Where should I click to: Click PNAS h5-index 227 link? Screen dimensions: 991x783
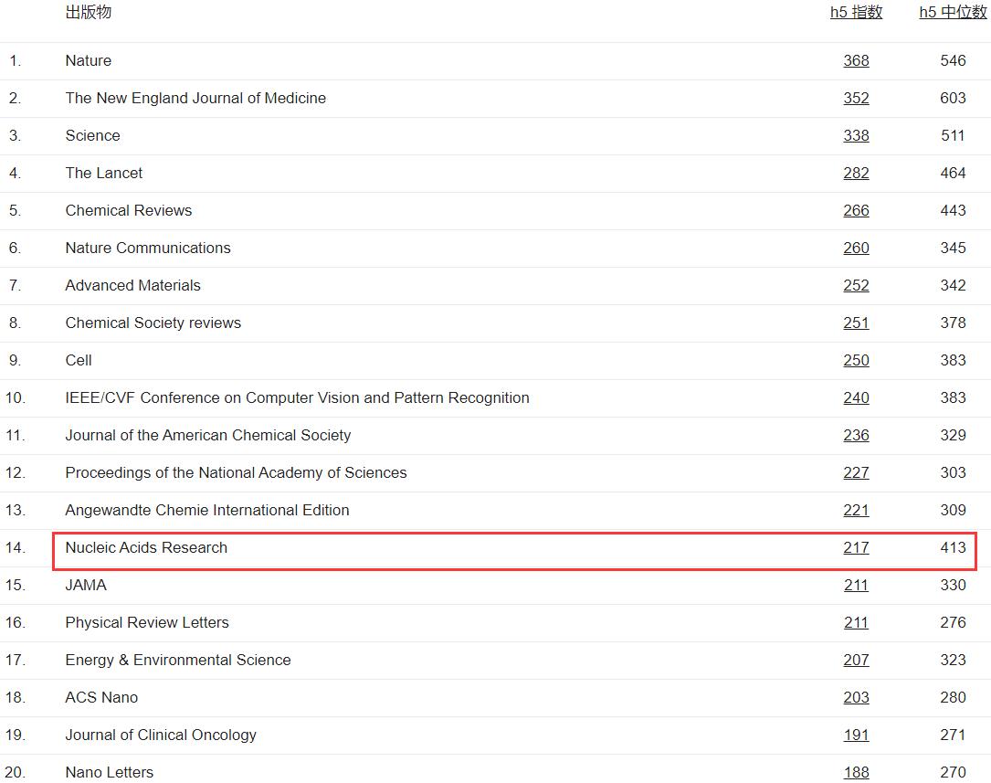pyautogui.click(x=856, y=472)
